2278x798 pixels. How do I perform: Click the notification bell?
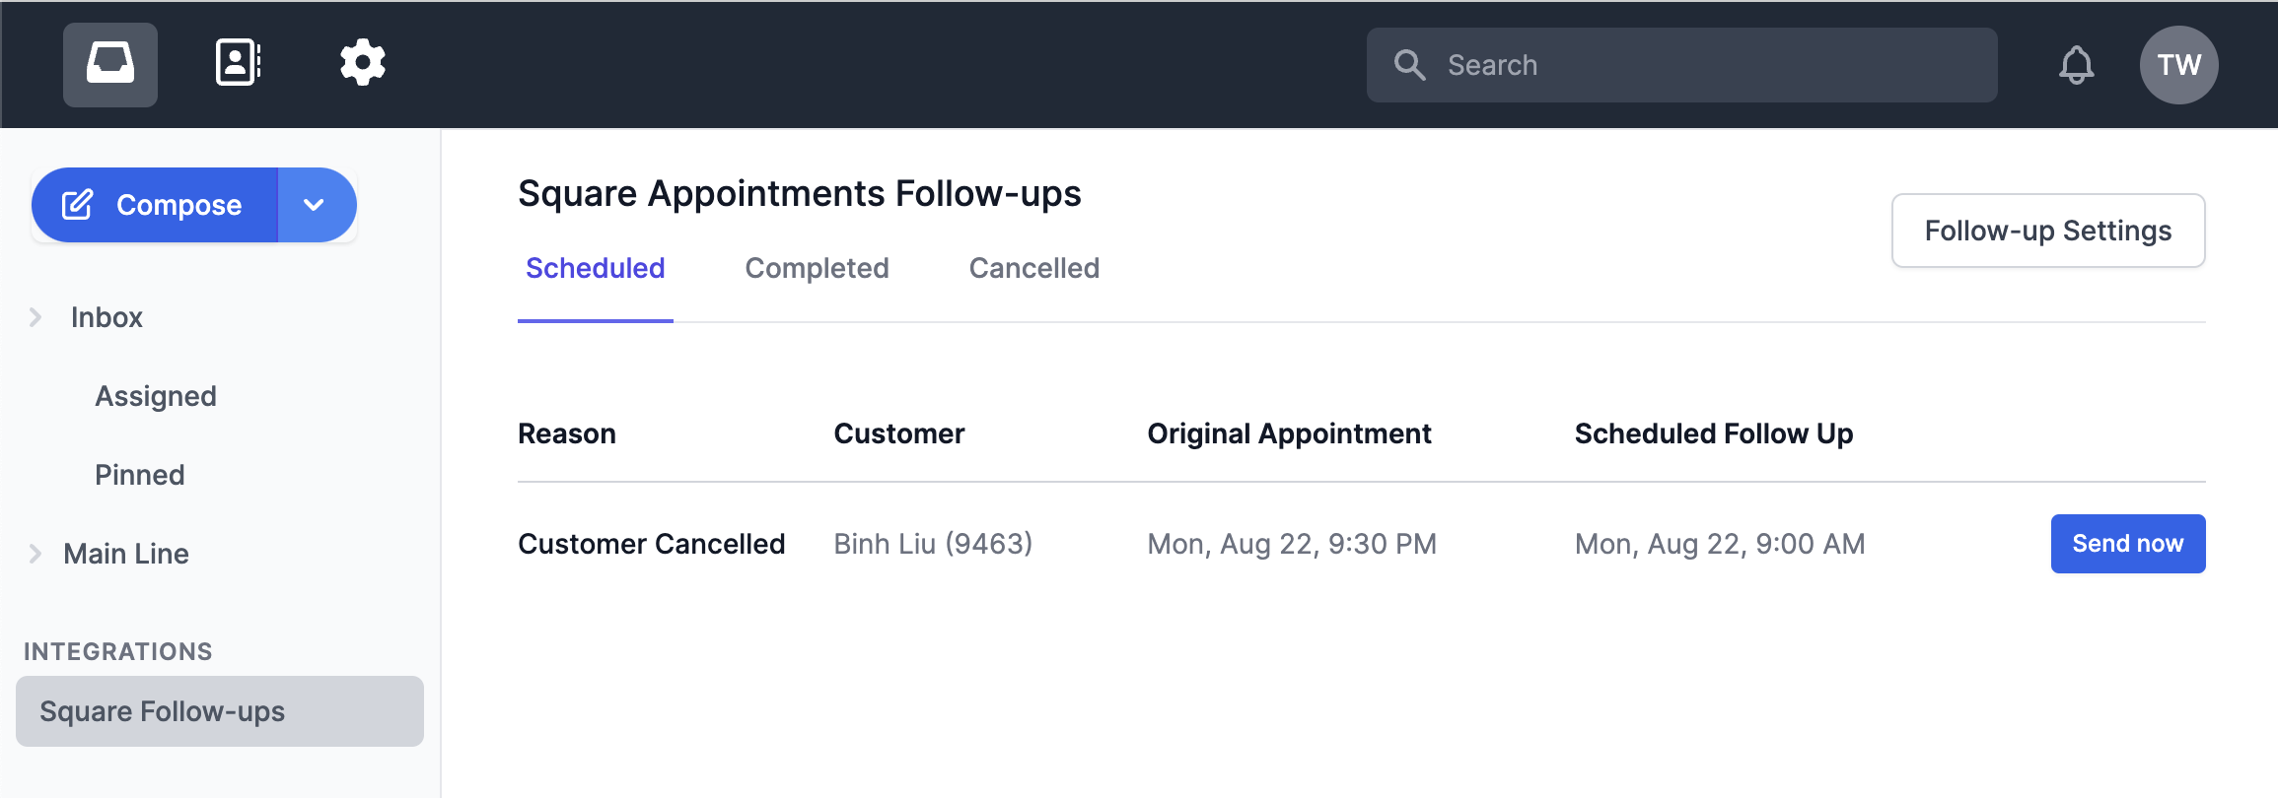tap(2076, 64)
